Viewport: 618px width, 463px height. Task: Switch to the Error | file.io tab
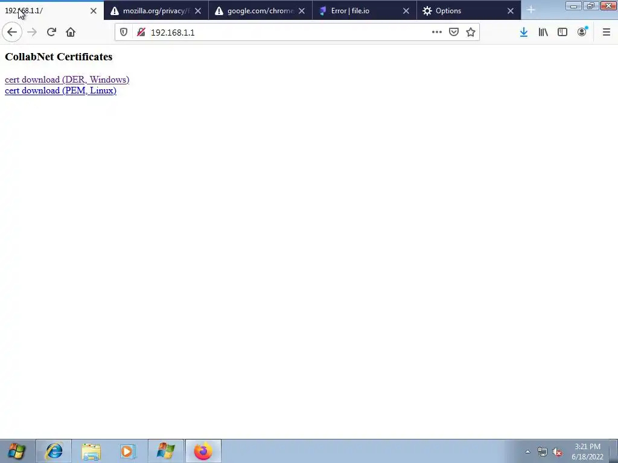point(364,11)
